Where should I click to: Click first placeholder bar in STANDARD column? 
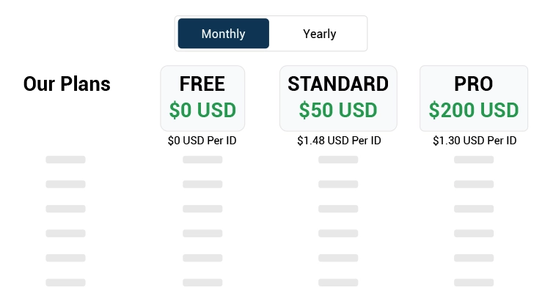pos(338,160)
